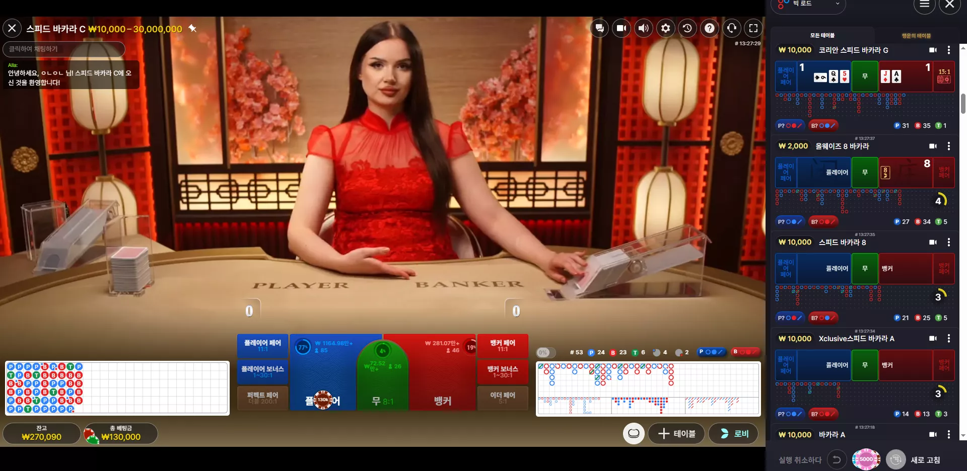This screenshot has height=471, width=967.
Task: Bet on 이더 페어 5:1
Action: [503, 398]
